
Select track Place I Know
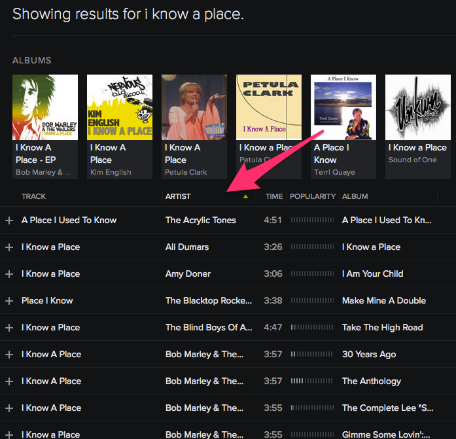47,300
